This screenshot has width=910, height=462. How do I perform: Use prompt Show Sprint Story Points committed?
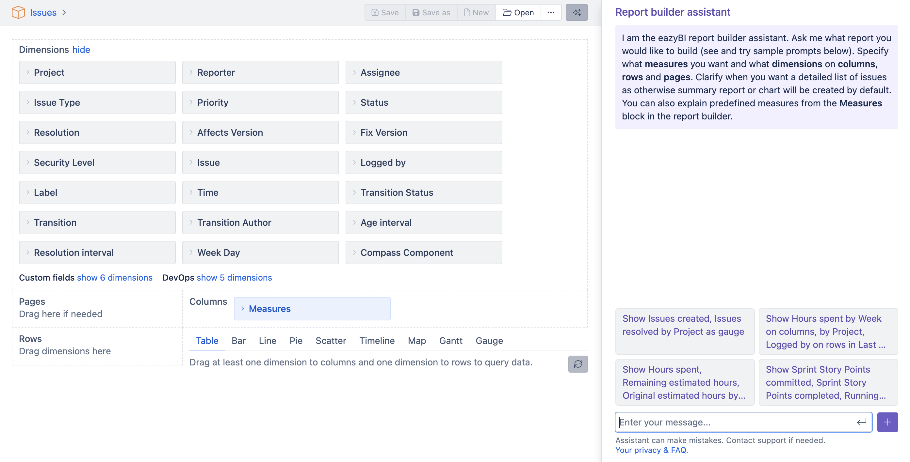tap(828, 382)
